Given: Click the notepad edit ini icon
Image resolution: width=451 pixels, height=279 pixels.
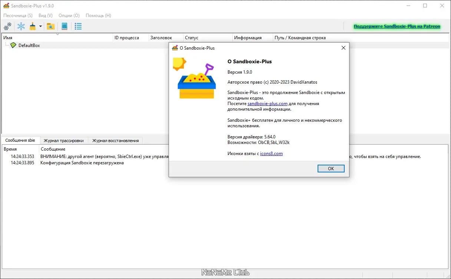Looking at the screenshot, I should (x=64, y=26).
